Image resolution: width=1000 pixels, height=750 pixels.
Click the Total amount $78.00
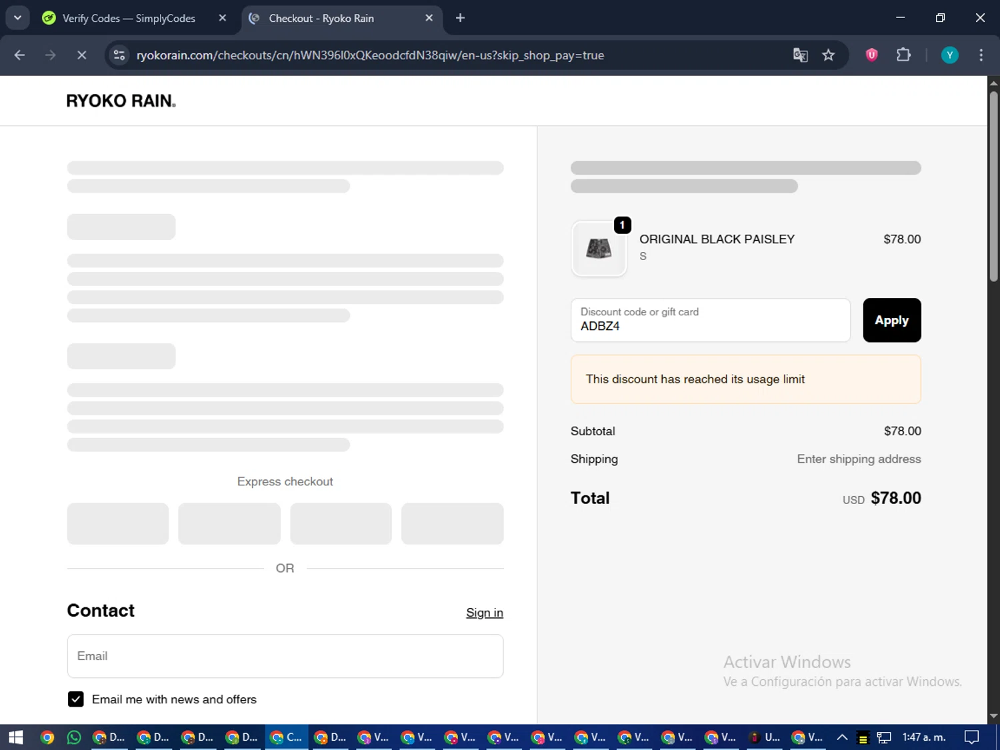895,498
